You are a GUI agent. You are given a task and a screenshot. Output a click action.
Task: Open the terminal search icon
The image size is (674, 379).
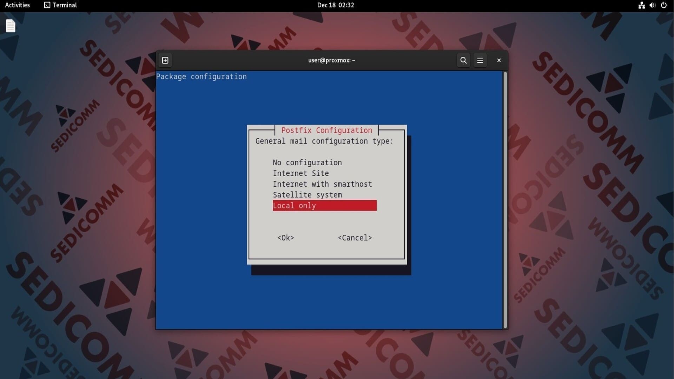click(463, 60)
